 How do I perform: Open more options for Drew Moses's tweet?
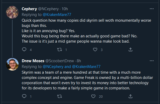click(152, 61)
